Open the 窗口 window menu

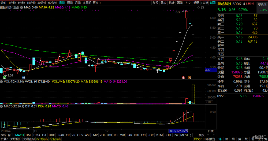tap(10, 135)
